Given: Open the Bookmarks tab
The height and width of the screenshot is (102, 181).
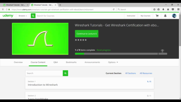Looking at the screenshot, I should click(x=71, y=62).
